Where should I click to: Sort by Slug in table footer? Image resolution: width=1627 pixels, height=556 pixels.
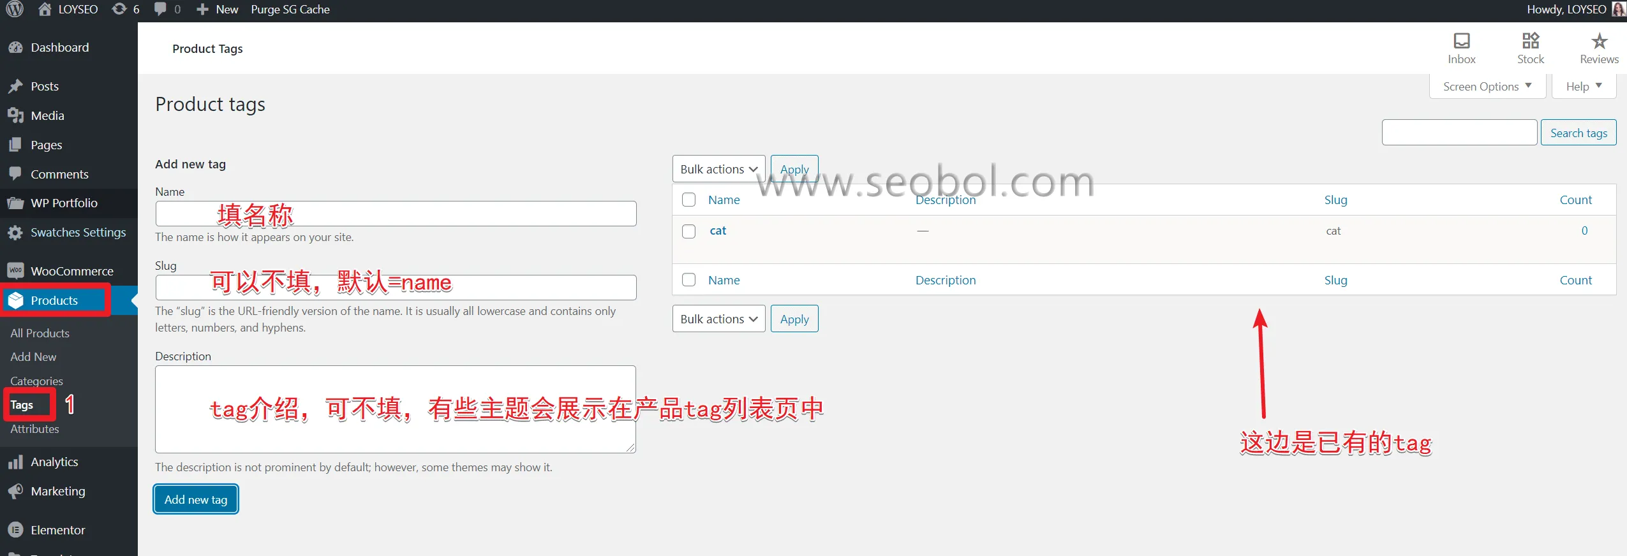click(x=1335, y=280)
